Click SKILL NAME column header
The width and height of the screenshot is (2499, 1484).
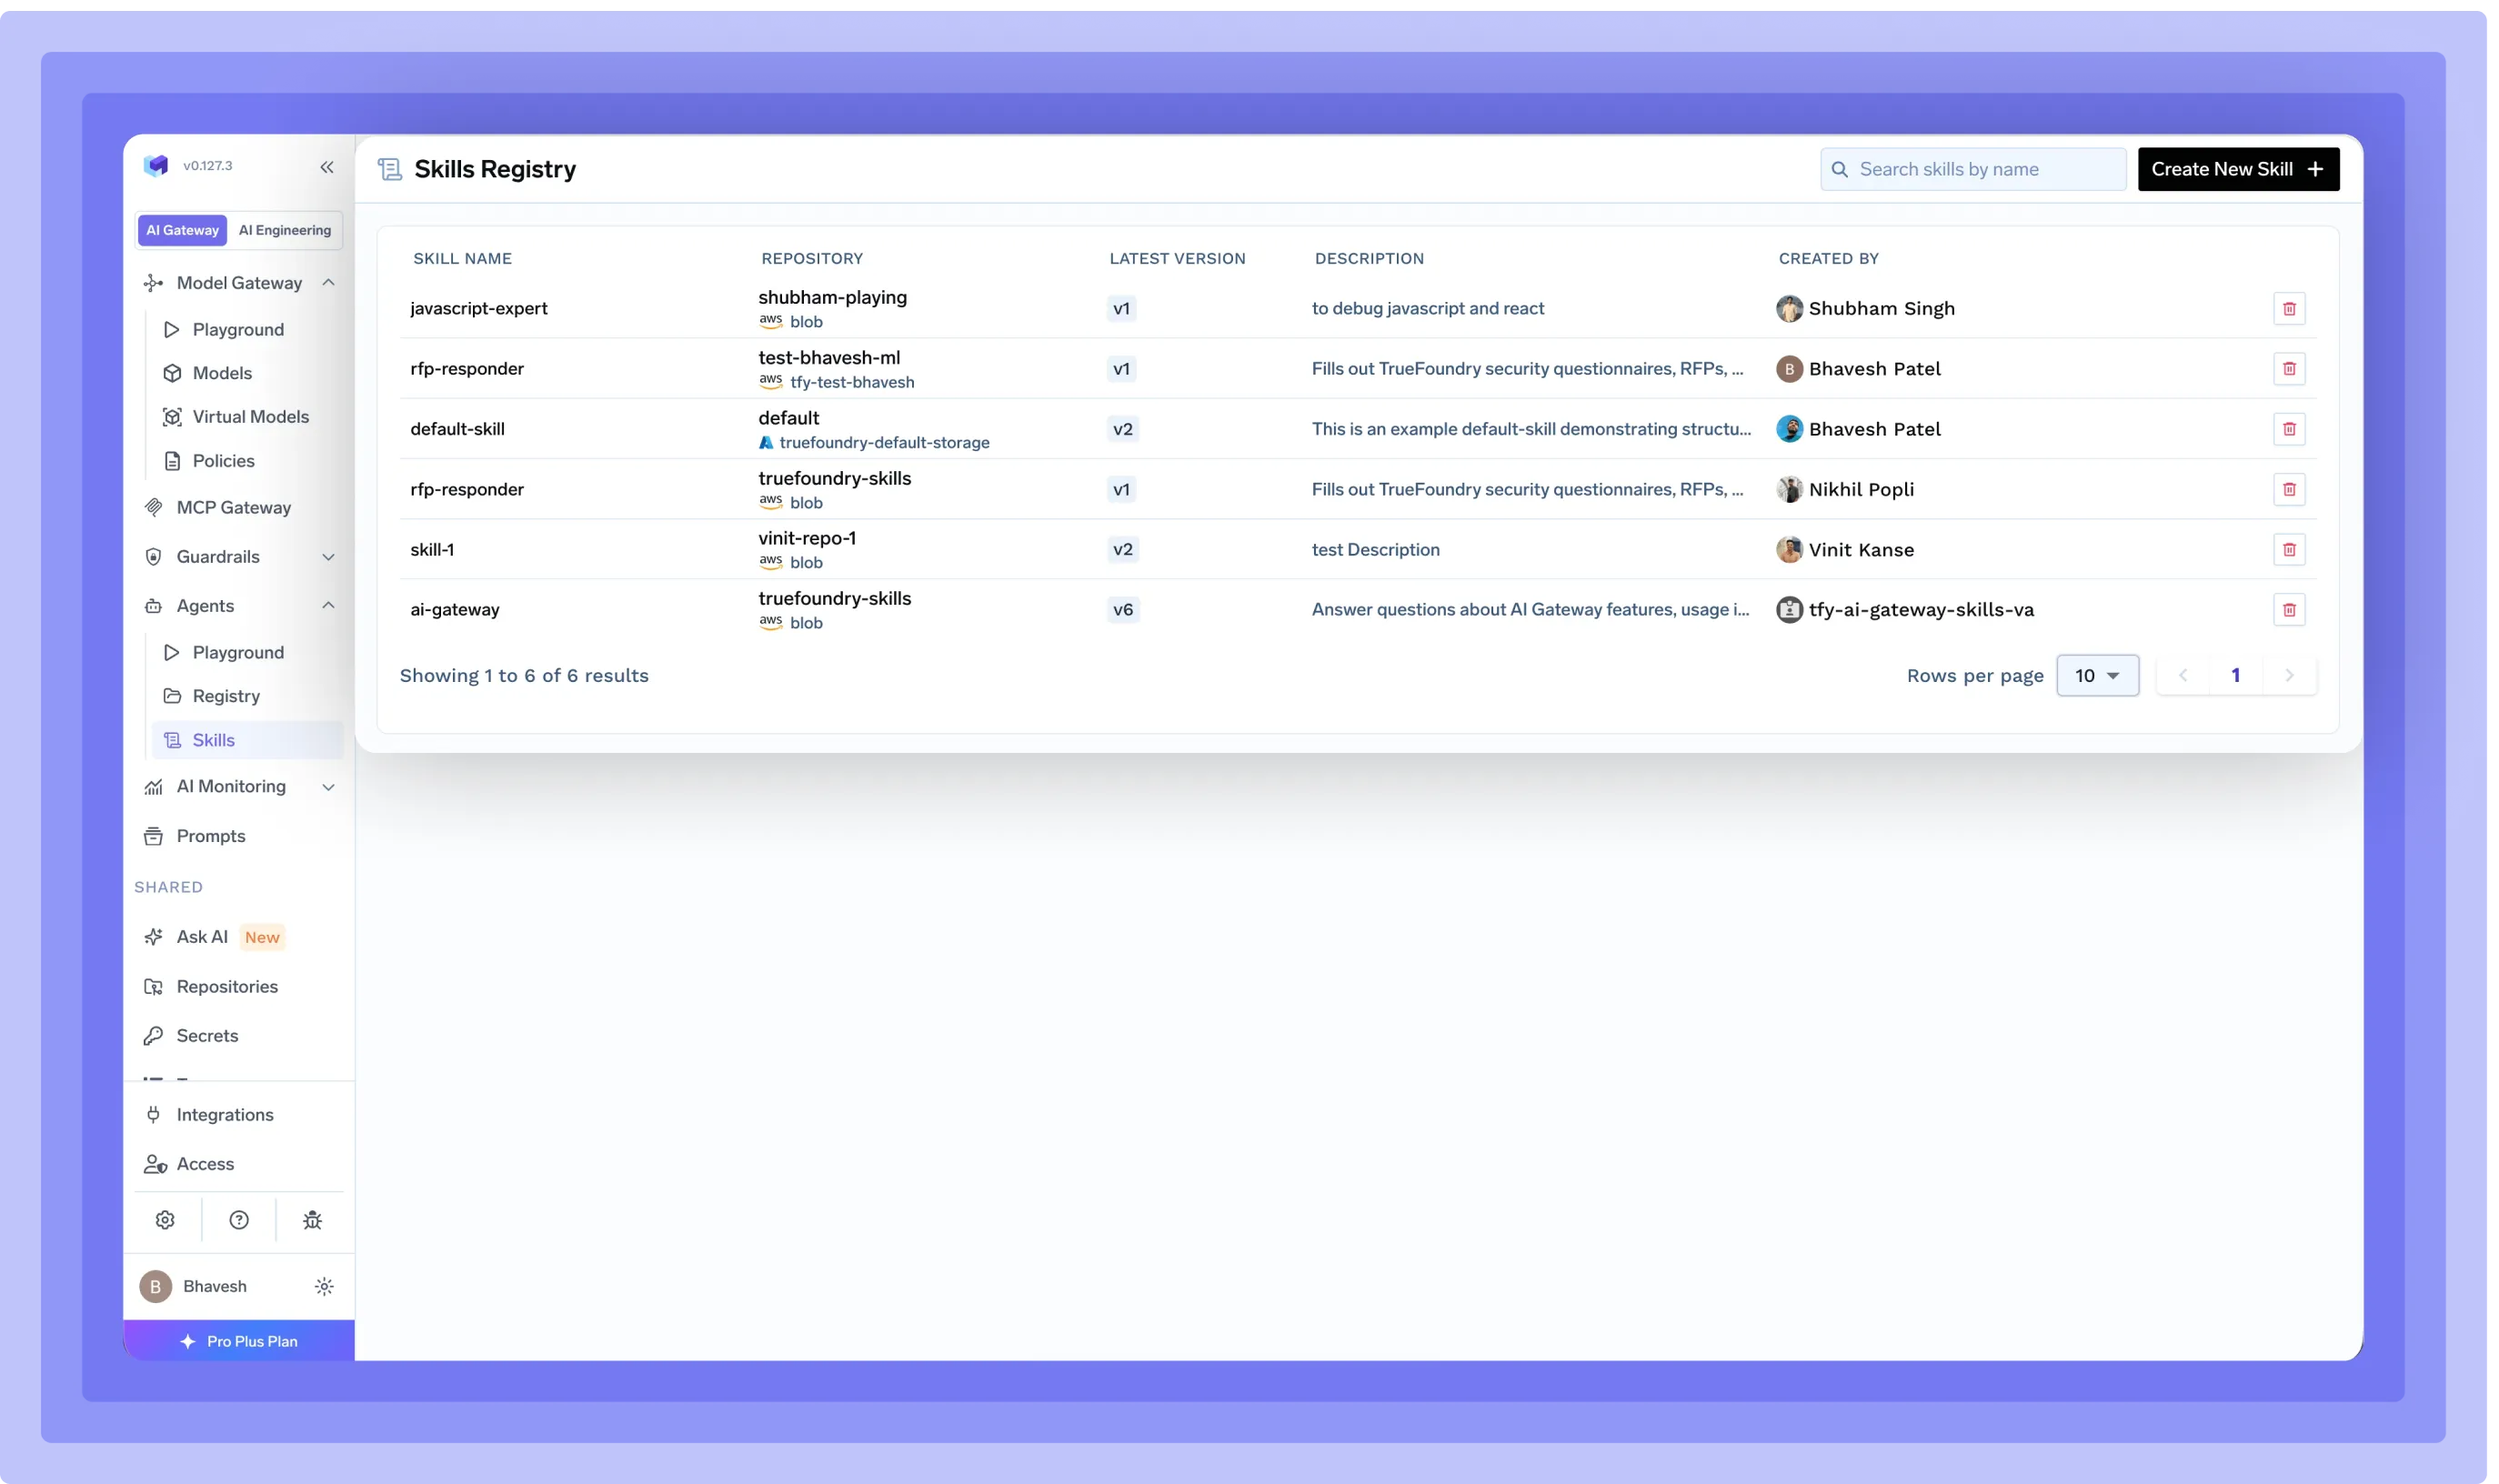[x=462, y=258]
